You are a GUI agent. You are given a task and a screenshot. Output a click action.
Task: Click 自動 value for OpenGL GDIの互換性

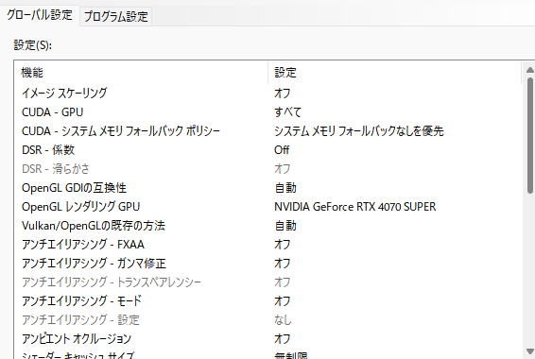pos(285,188)
